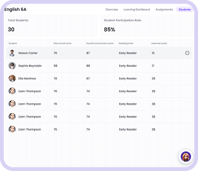Screen dimensions: 198x171
Task: Select the Mason Carter student name
Action: point(28,53)
